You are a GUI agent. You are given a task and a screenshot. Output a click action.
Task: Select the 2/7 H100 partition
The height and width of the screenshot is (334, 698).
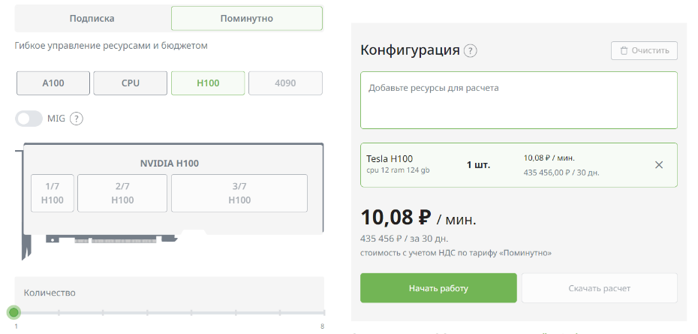122,193
